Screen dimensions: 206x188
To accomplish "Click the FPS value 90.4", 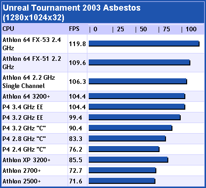I will (x=75, y=128).
